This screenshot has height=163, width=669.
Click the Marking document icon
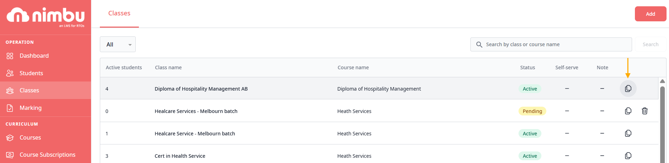10,108
